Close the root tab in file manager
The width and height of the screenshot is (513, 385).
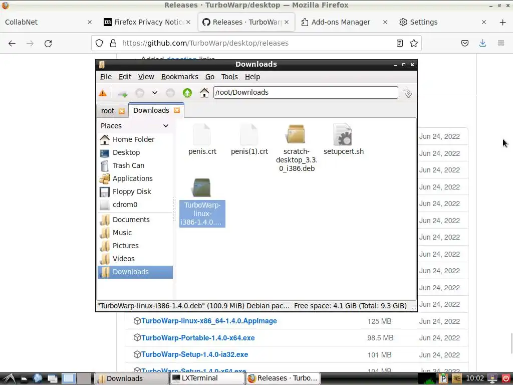click(122, 111)
